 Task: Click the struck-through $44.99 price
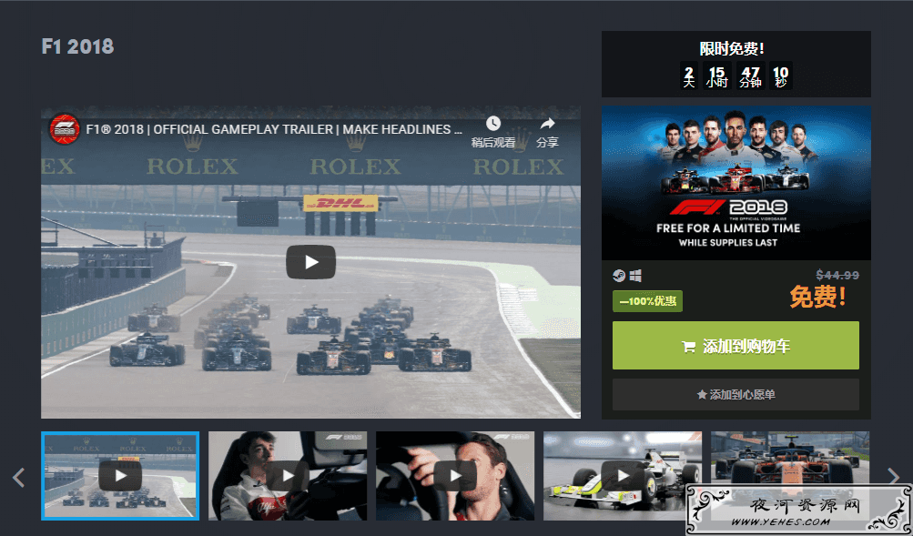tap(837, 275)
